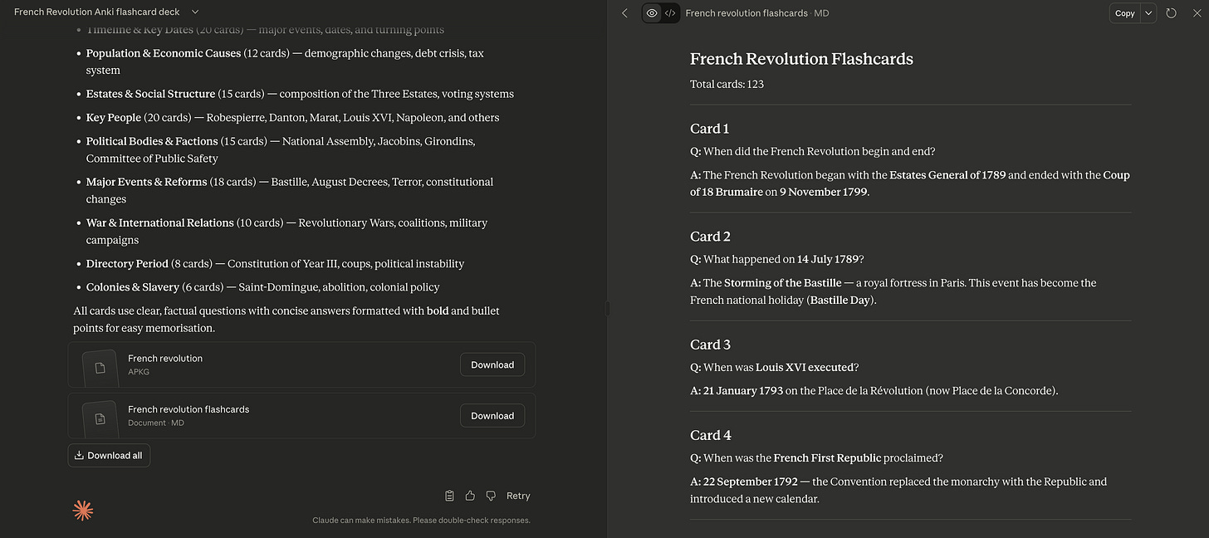Click the French Revolution Flashcards heading
Screen dimensions: 1209x538
(801, 59)
